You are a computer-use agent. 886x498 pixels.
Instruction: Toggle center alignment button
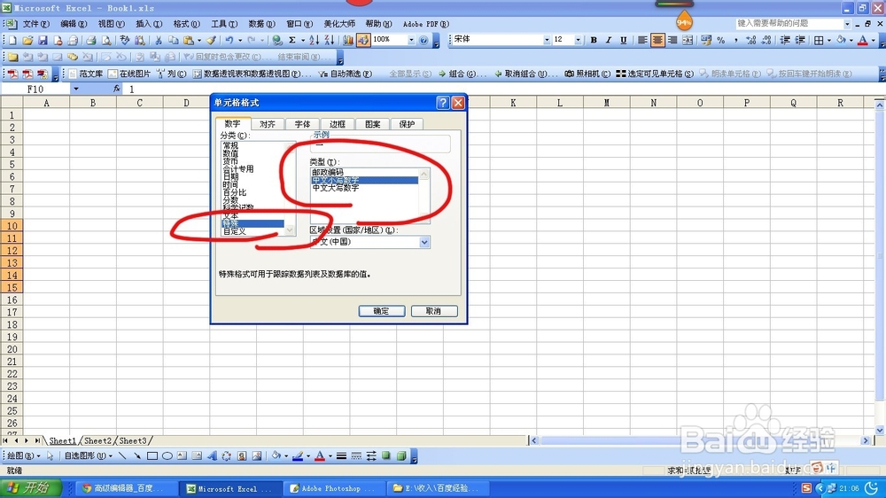(x=657, y=40)
